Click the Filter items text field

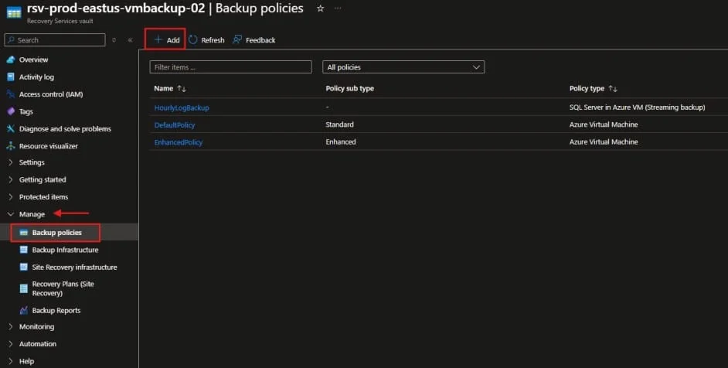pos(231,67)
